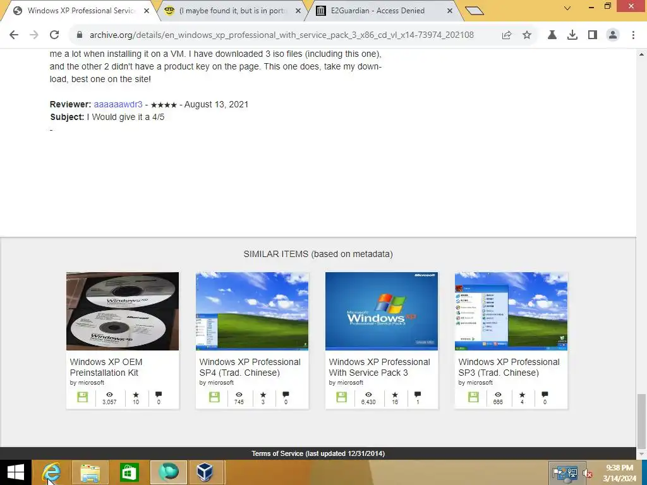Click software floppy icon on OEM Preinstallation Kit card
Viewport: 647px width, 485px height.
tap(83, 397)
